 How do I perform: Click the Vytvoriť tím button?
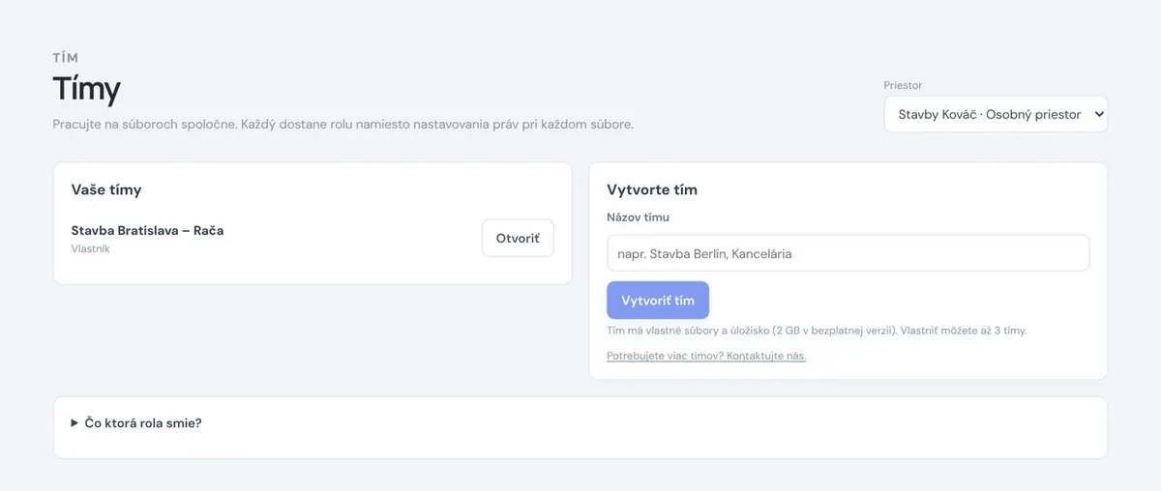[658, 300]
